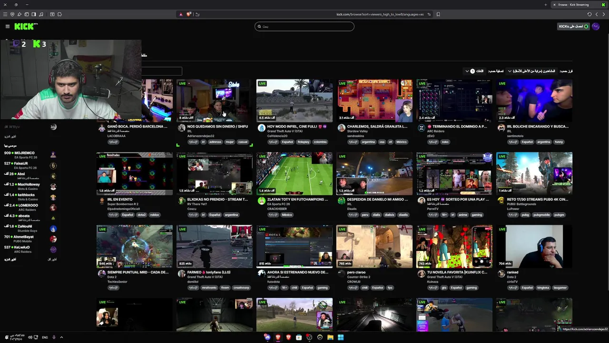Click the browser music note icon
Screen dimensions: 609x343
click(x=41, y=14)
